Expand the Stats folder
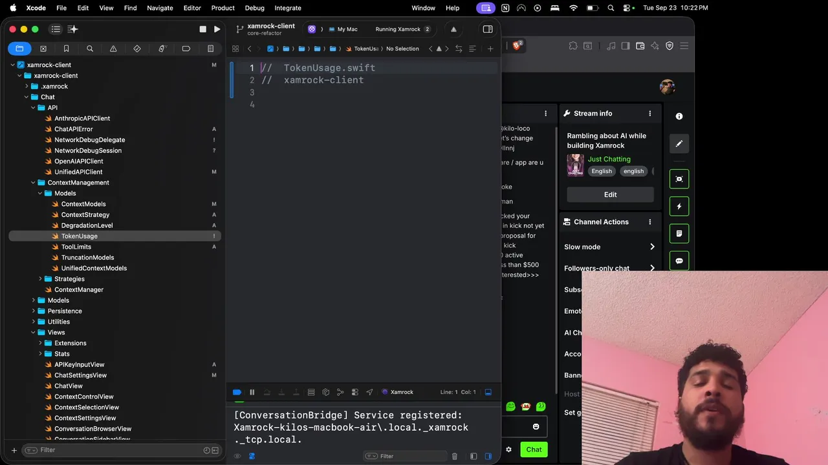828x465 pixels. tap(41, 354)
